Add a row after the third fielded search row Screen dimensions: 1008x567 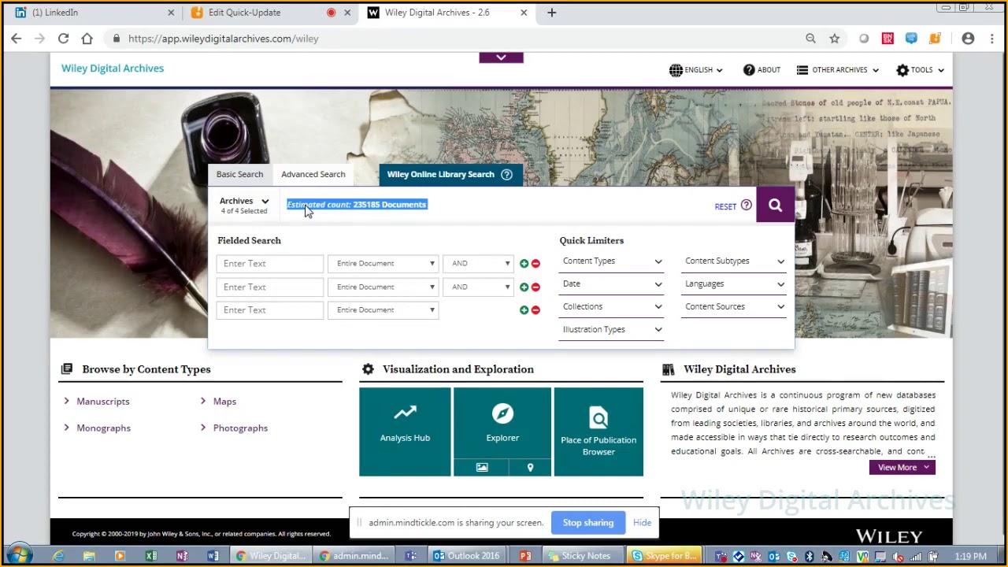524,310
